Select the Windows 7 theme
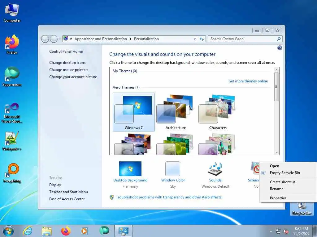317x237 pixels. pos(134,112)
